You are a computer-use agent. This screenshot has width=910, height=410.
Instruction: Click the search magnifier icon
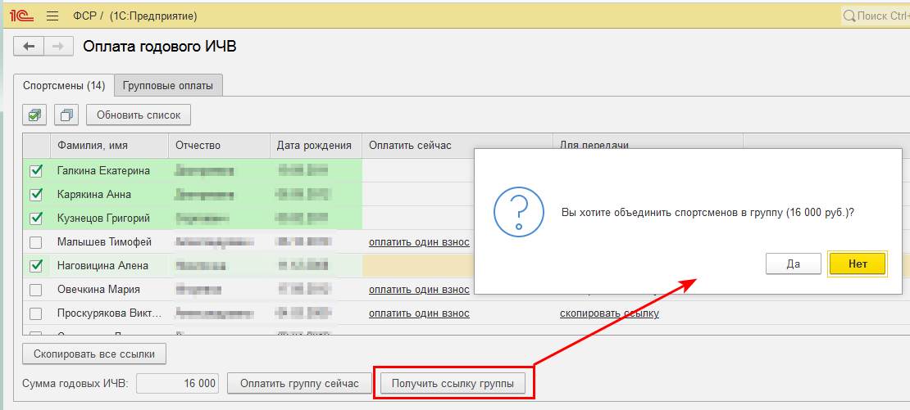(849, 16)
